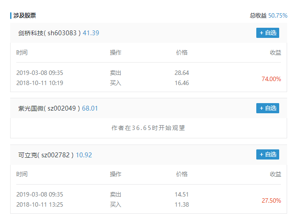Click 可立克 sell time 2019-03-08 09:35

(40, 194)
